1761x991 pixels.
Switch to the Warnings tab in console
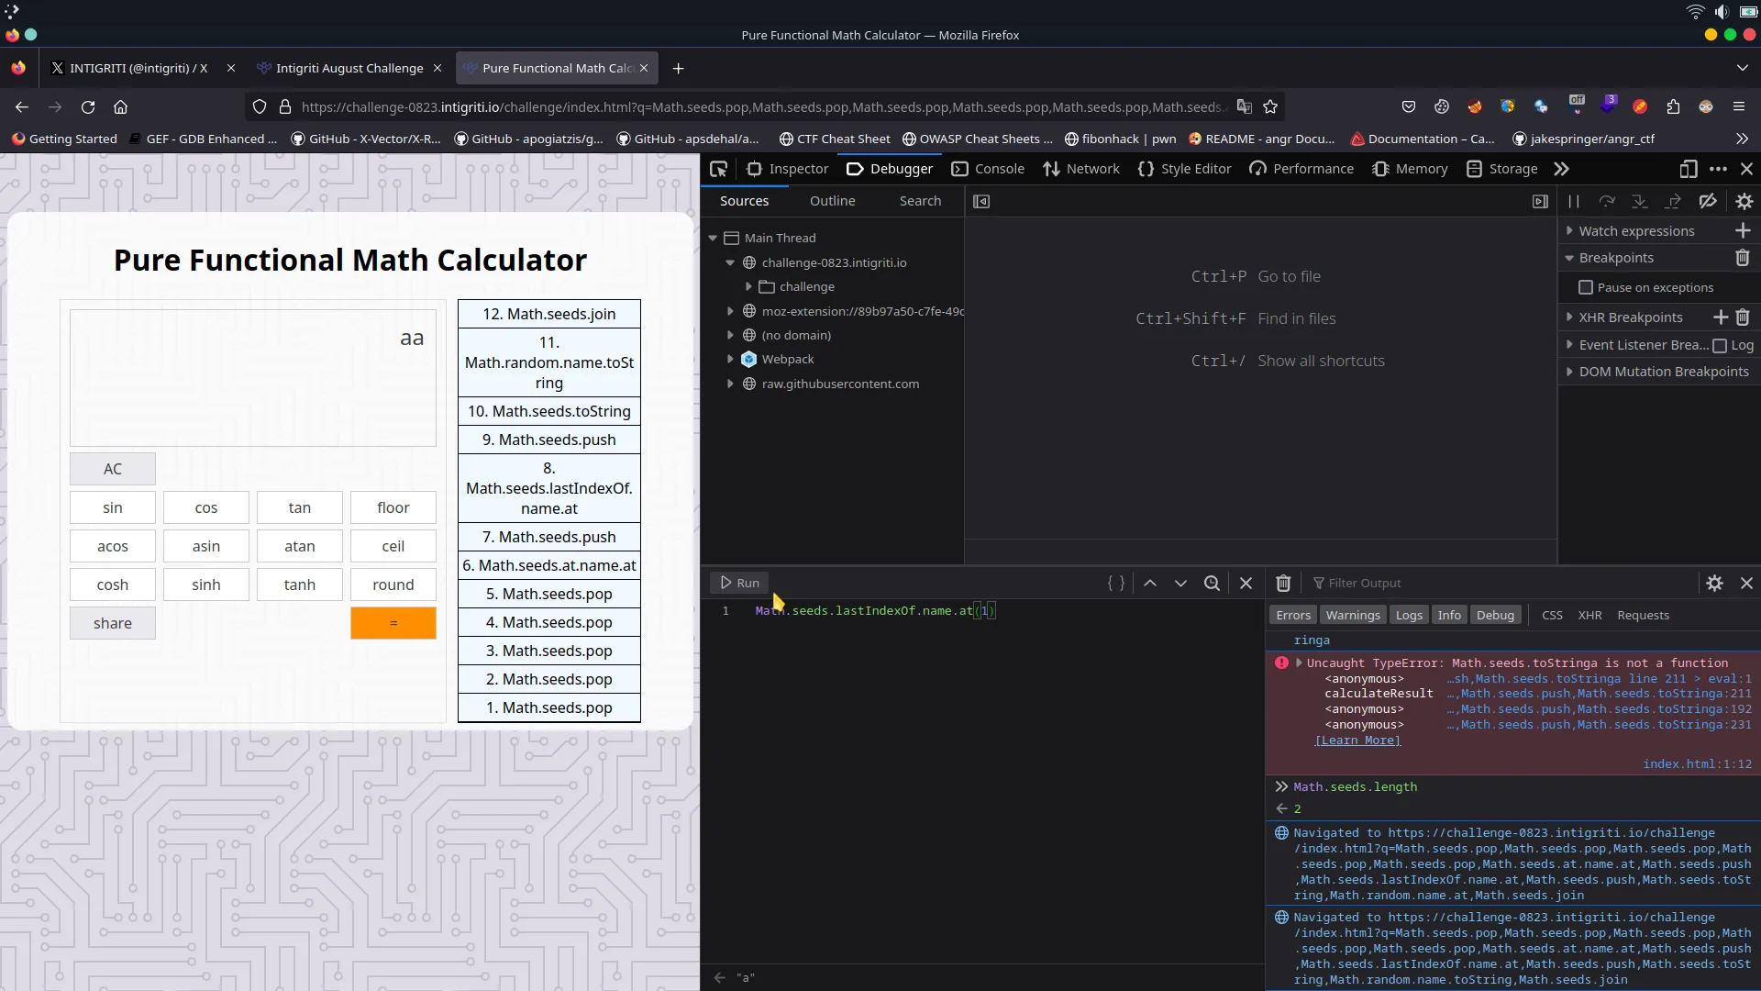1352,615
